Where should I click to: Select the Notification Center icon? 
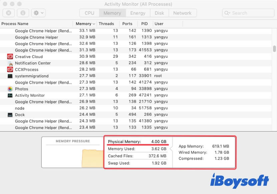10,63
